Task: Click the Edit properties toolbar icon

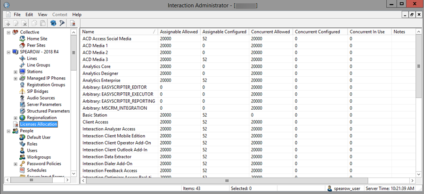Action: (16, 23)
